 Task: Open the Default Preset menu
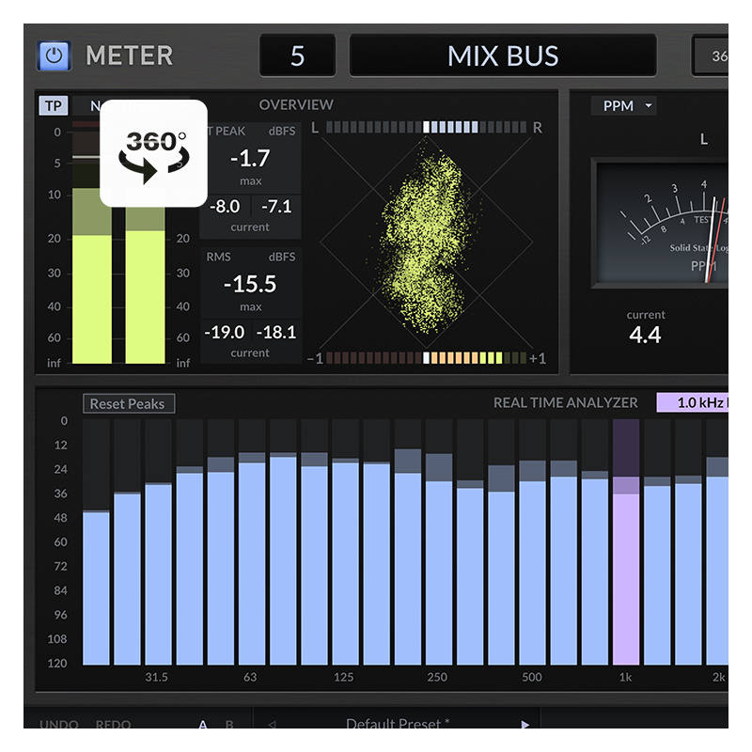pos(398,724)
